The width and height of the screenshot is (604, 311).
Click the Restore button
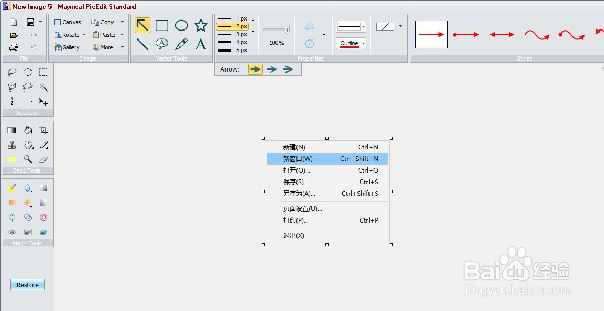[27, 285]
